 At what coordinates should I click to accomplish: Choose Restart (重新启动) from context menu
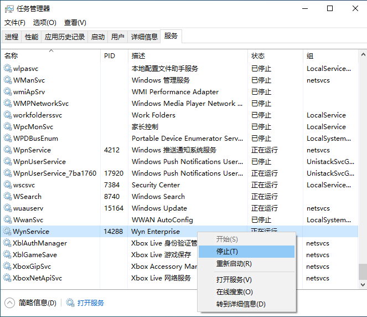click(234, 264)
